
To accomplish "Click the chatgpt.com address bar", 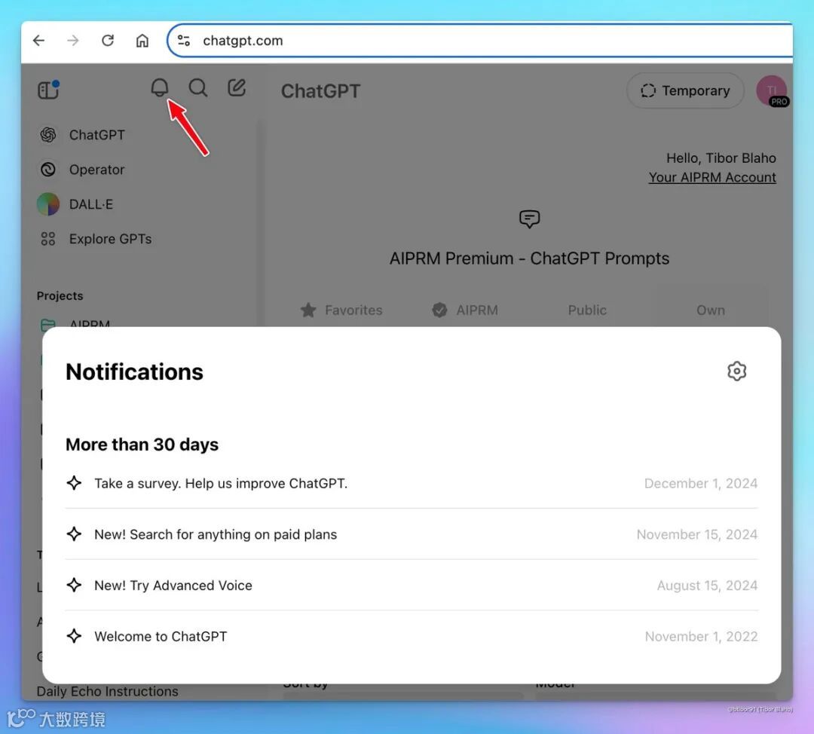I will (479, 41).
